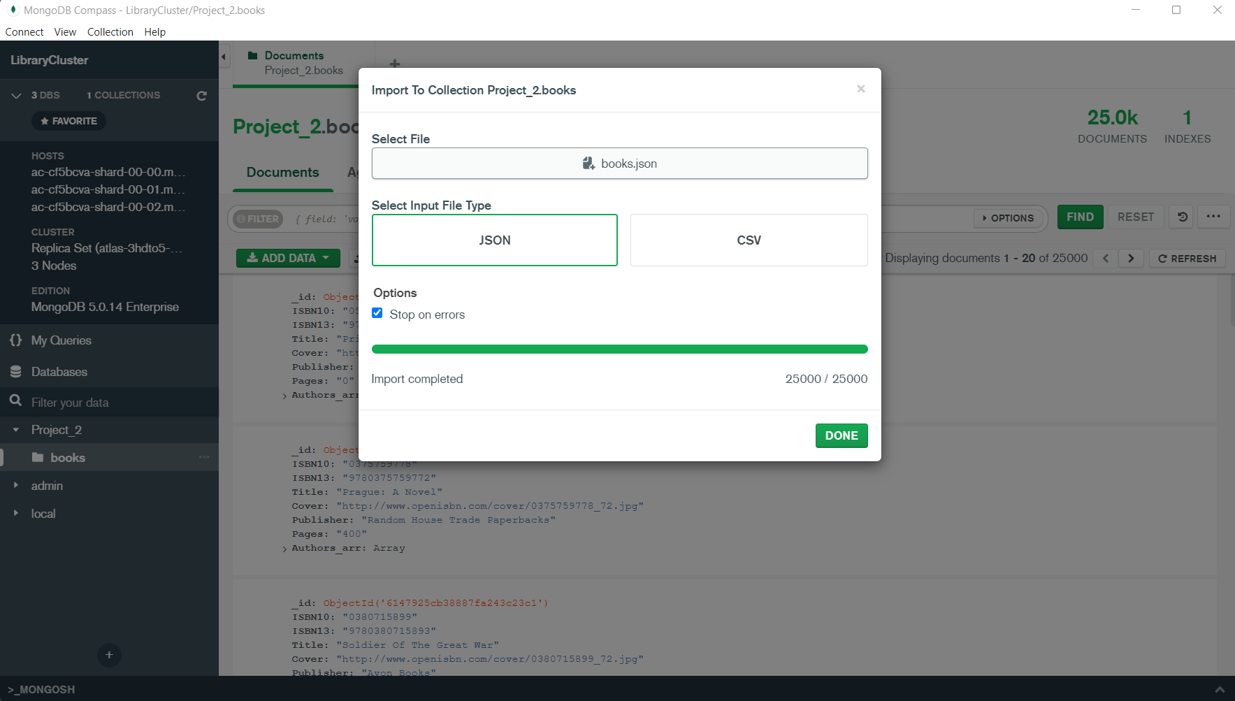Click the green import progress bar

619,349
